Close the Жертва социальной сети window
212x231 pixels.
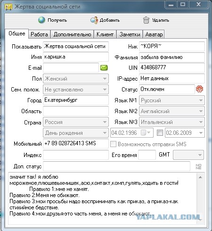pos(199,5)
